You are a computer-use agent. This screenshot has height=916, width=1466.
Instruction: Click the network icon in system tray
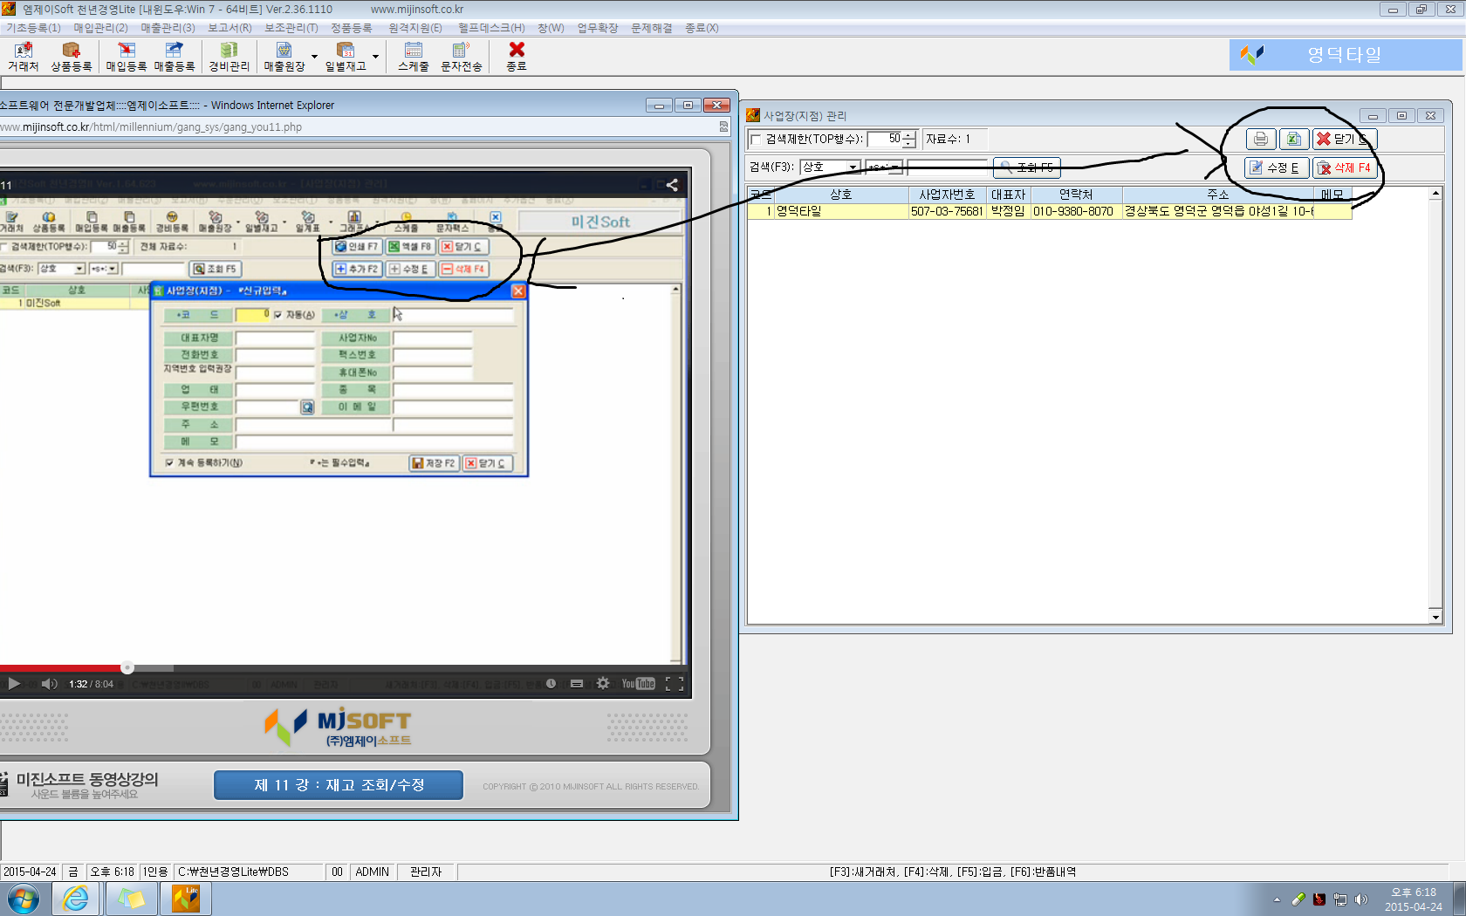coord(1340,899)
